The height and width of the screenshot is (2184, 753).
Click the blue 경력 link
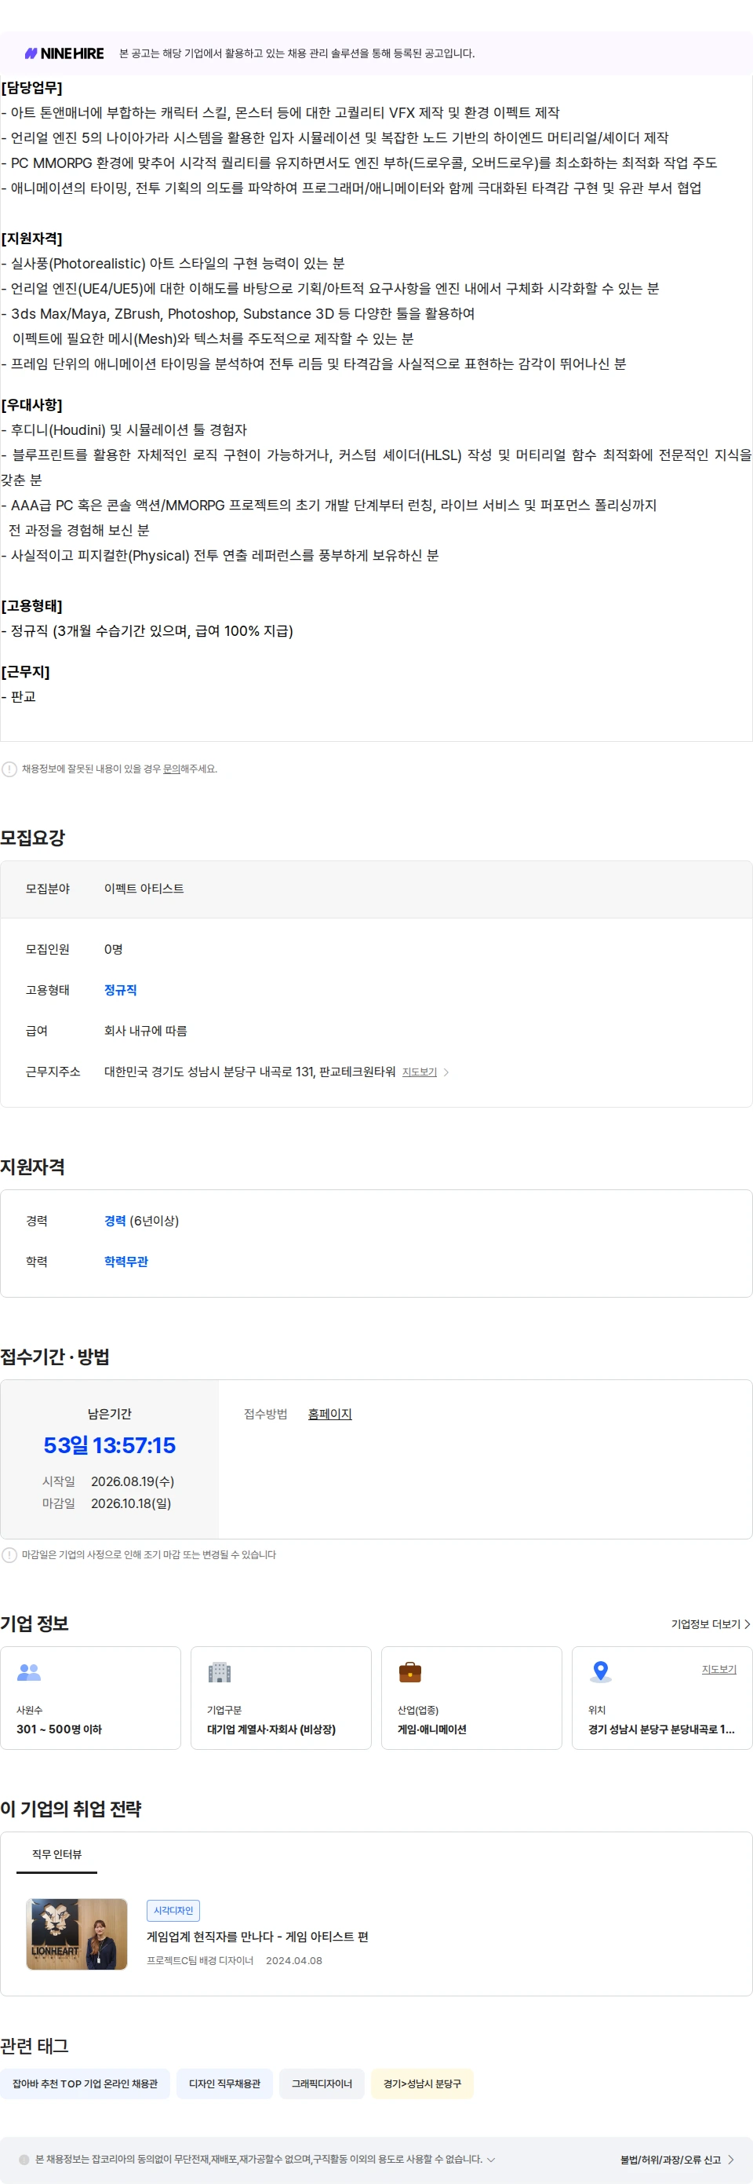click(115, 1221)
